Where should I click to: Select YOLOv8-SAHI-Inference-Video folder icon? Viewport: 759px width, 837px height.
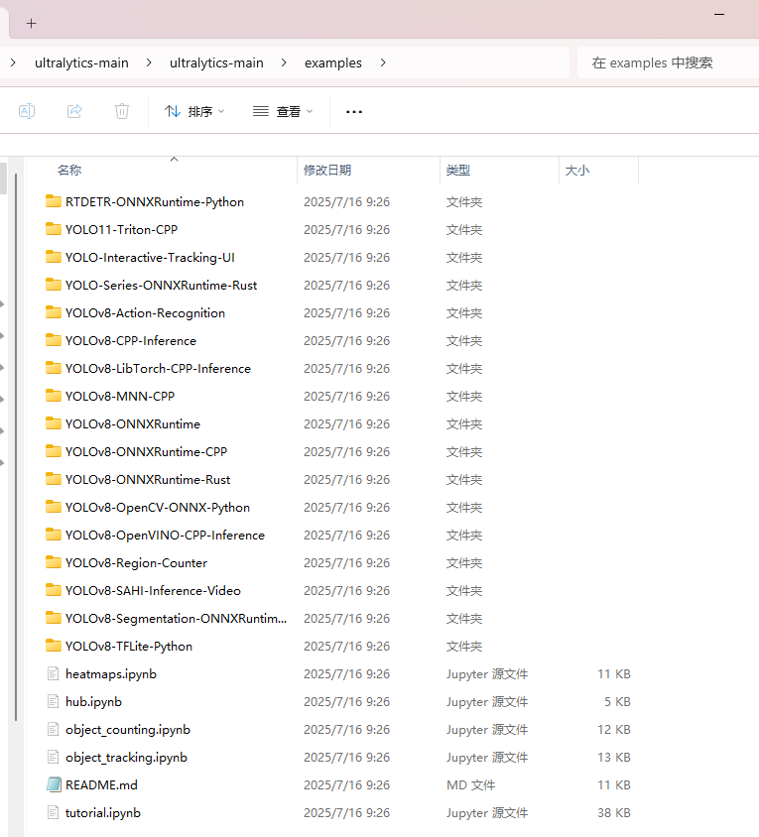(54, 590)
